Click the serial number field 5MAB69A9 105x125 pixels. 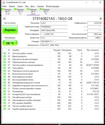pyautogui.click(x=54, y=27)
